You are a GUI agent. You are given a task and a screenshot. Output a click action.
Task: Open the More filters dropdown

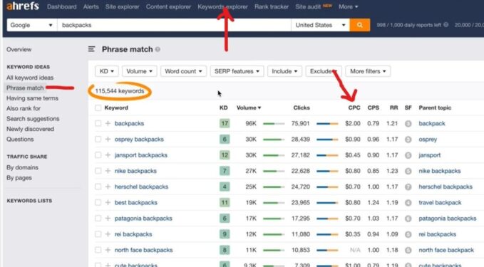tap(368, 71)
